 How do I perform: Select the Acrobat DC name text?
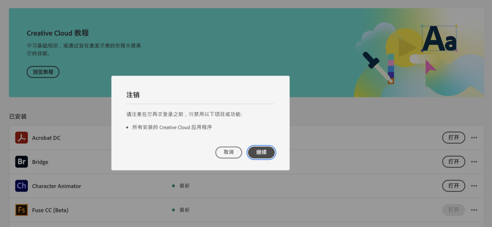[46, 138]
